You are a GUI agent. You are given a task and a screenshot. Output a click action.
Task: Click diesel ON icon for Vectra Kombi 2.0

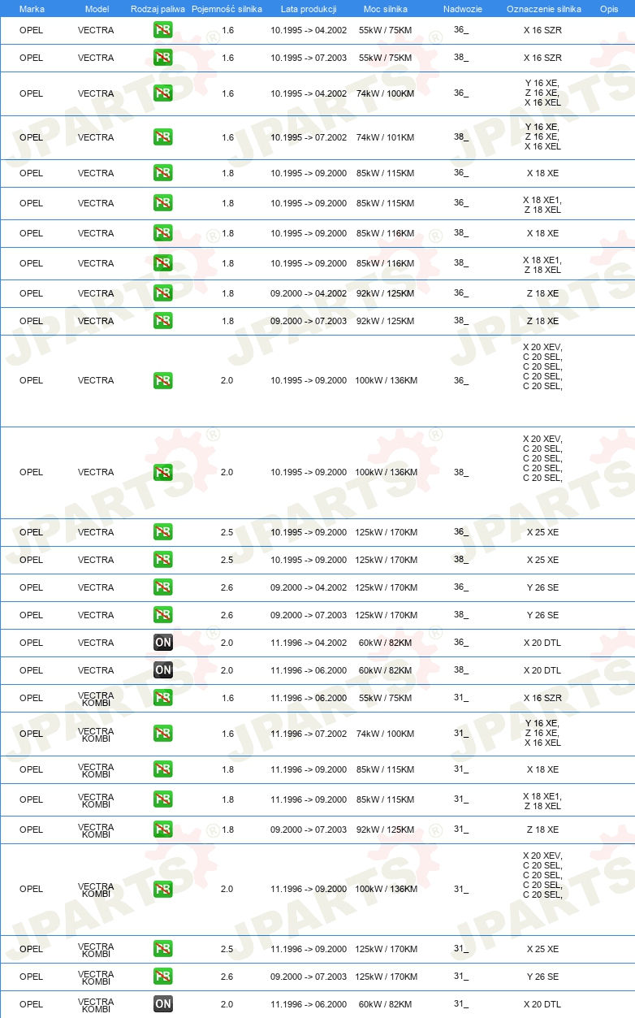162,1004
